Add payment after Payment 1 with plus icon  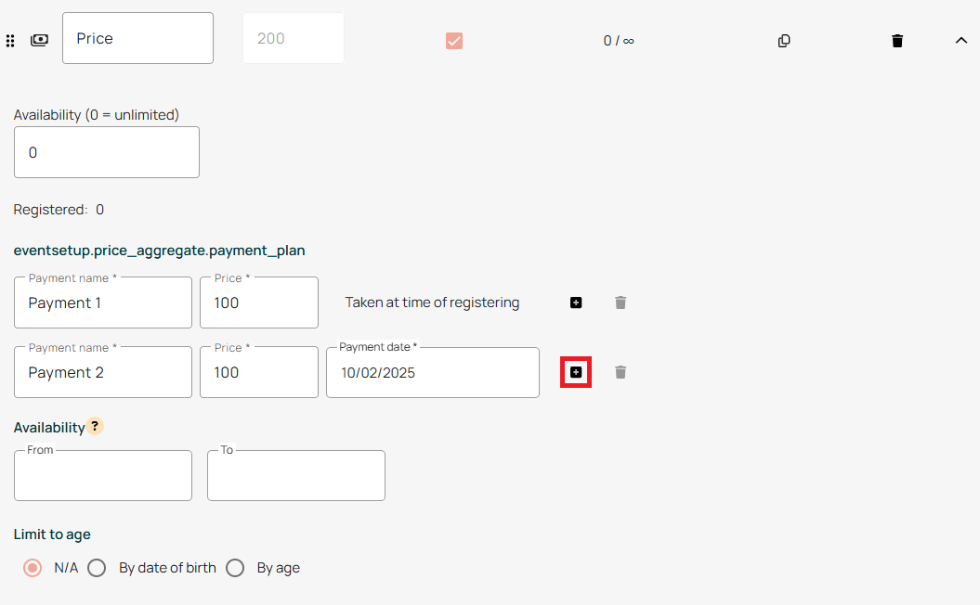(576, 302)
